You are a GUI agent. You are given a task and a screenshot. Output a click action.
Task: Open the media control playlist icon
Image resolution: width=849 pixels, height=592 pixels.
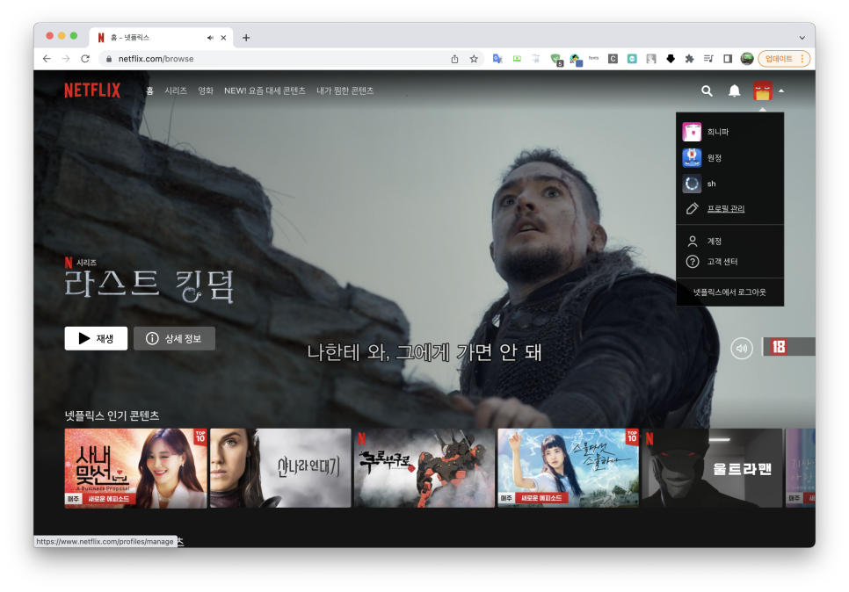708,59
